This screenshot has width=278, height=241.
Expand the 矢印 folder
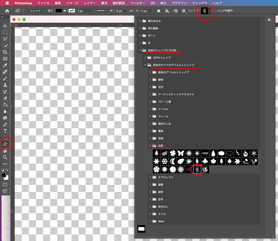pos(150,87)
